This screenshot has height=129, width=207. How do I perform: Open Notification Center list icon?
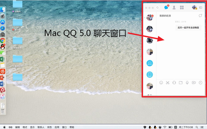(x=202, y=127)
